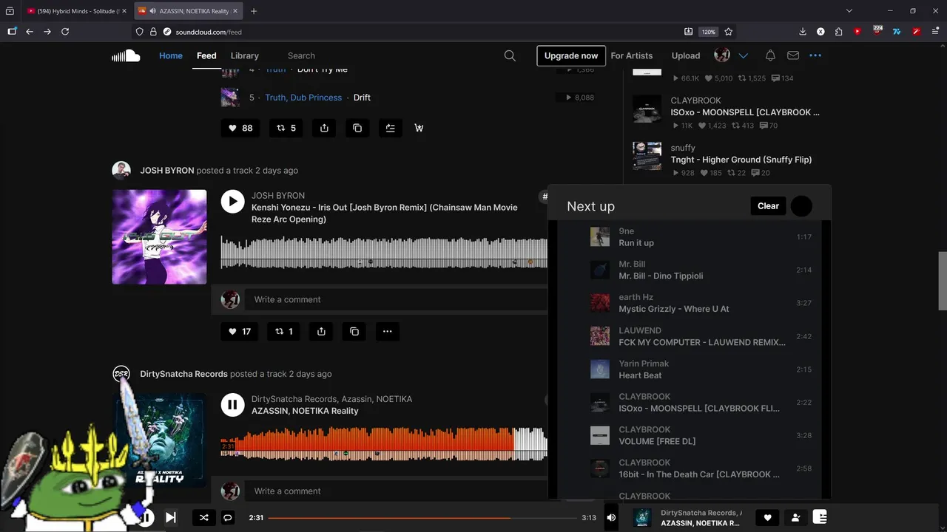The width and height of the screenshot is (947, 532).
Task: Open the Feed tab
Action: pos(206,55)
